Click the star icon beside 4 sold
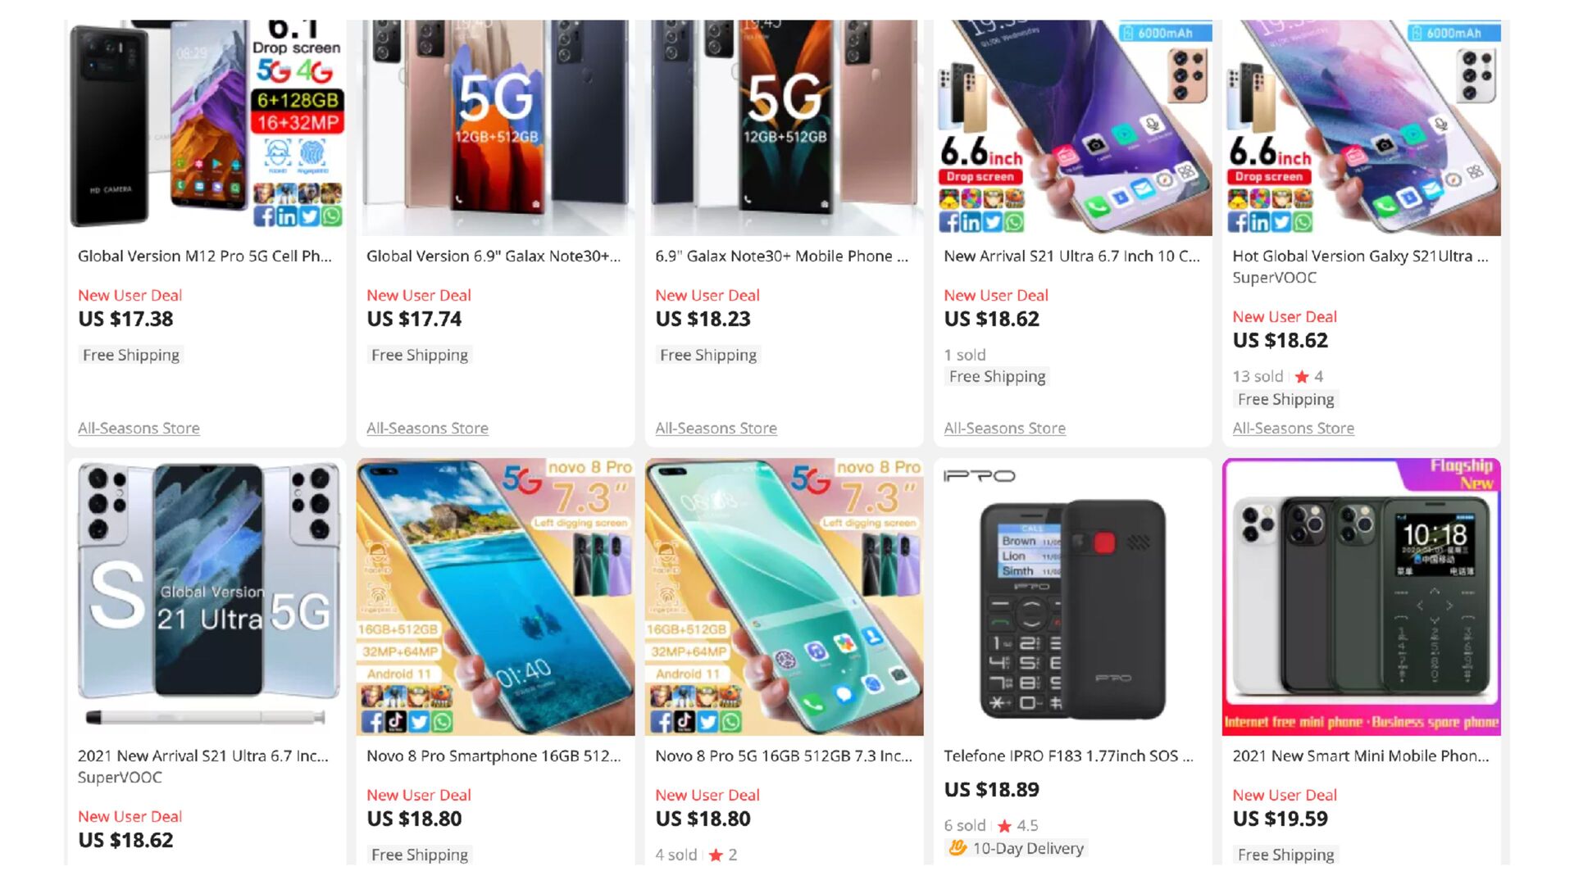 point(716,855)
